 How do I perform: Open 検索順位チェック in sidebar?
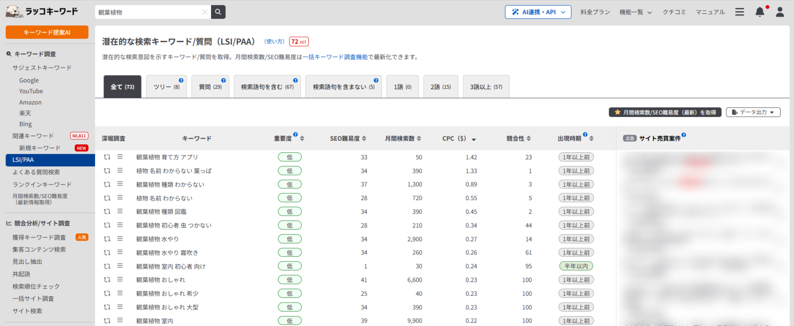click(36, 286)
